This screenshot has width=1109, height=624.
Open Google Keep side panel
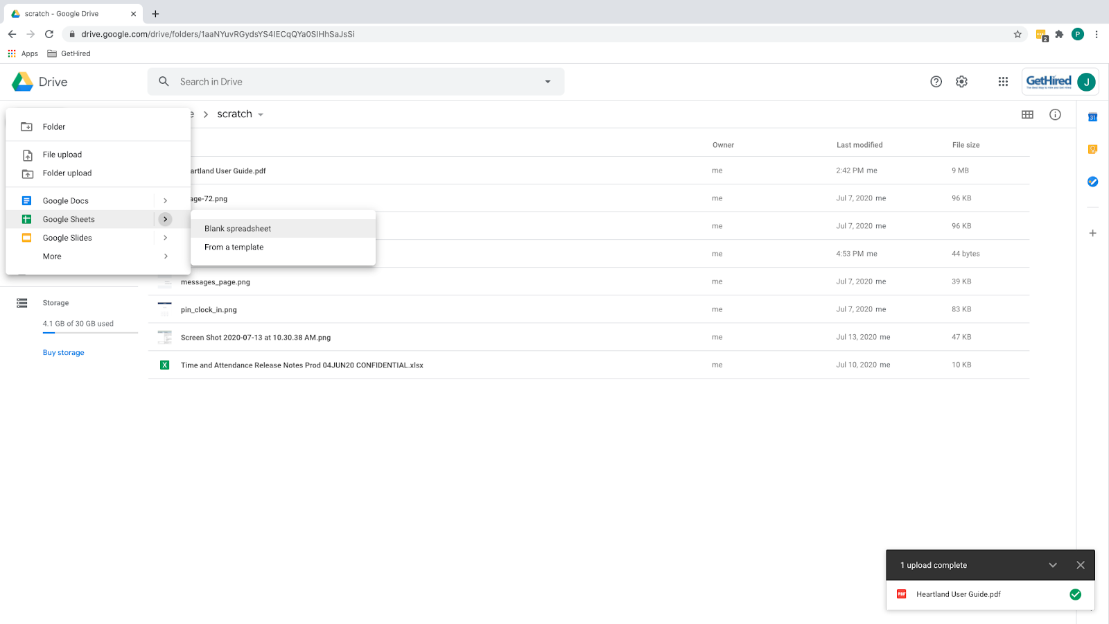[1092, 149]
